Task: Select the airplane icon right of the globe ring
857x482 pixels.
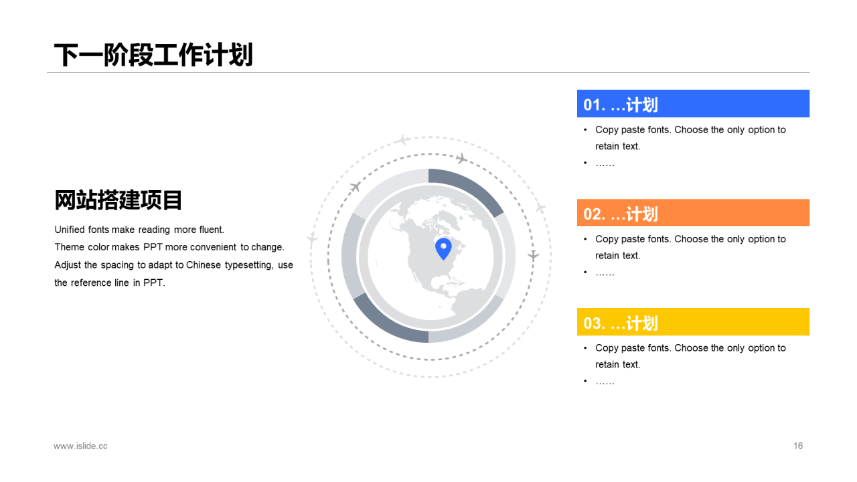Action: [533, 256]
